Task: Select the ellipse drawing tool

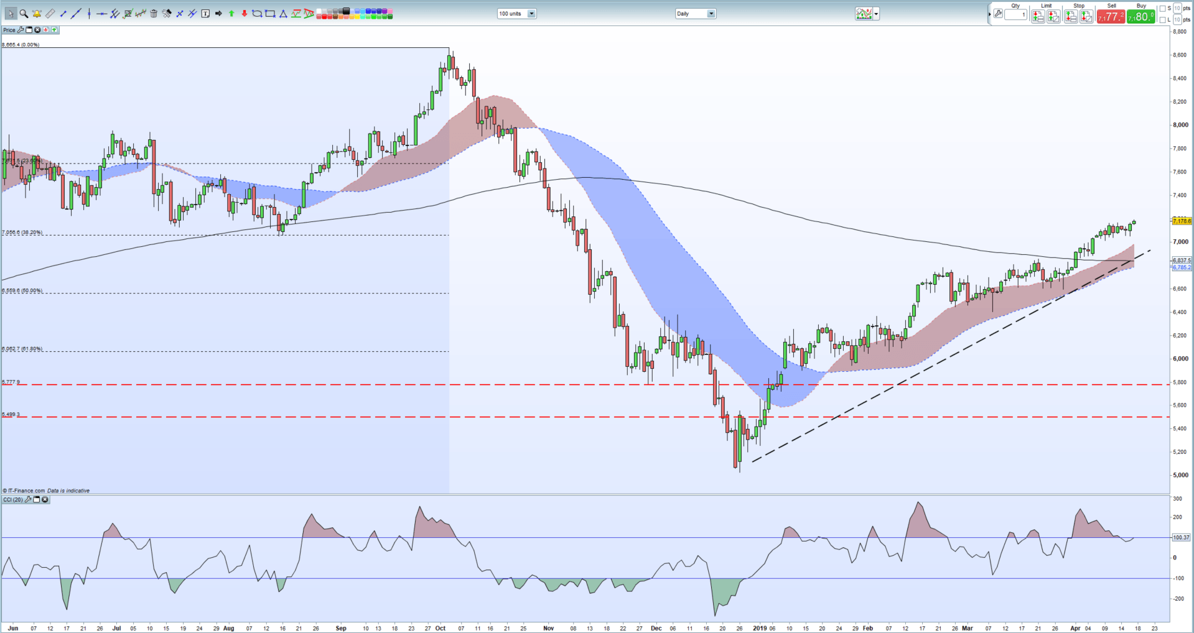Action: tap(257, 14)
